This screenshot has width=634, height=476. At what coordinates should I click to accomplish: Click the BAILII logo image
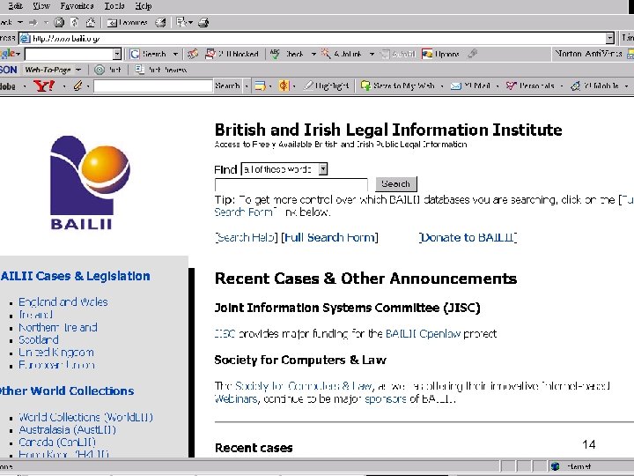click(90, 182)
